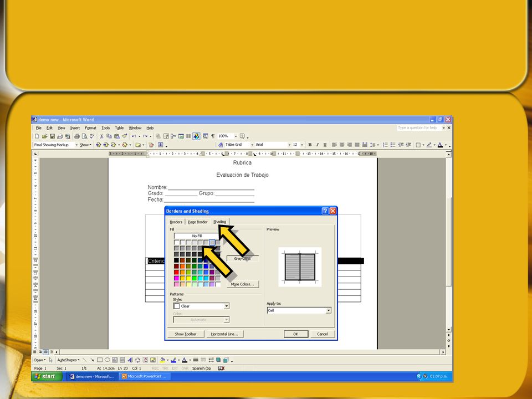Toggle the Show/Hide paragraph marks icon
Viewport: 532px width, 399px height.
(213, 136)
